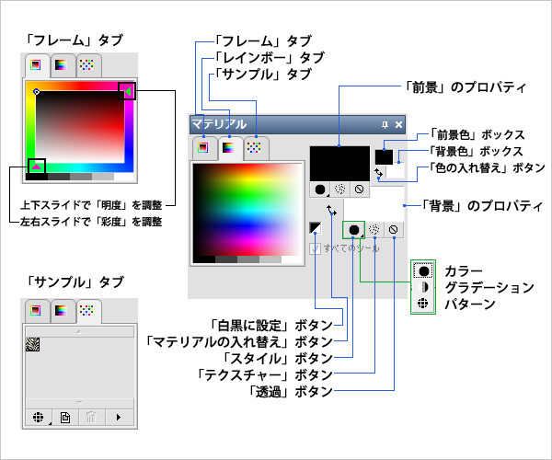Image resolution: width=552 pixels, height=460 pixels.
Task: Select the zebra pattern swatch in the Sample panel
Action: tap(33, 344)
